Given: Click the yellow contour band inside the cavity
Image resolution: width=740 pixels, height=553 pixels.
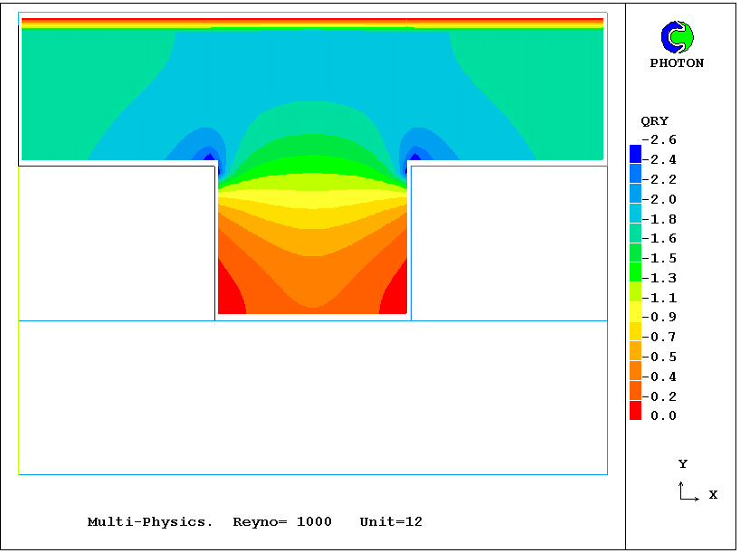Looking at the screenshot, I should pyautogui.click(x=312, y=197).
